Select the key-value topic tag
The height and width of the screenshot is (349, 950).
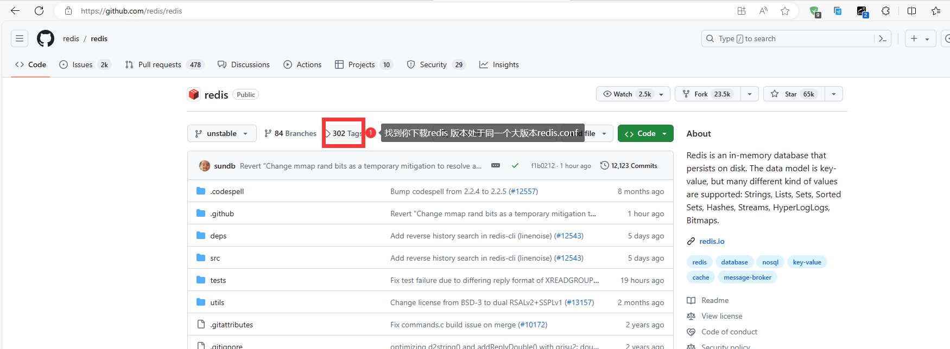point(807,262)
